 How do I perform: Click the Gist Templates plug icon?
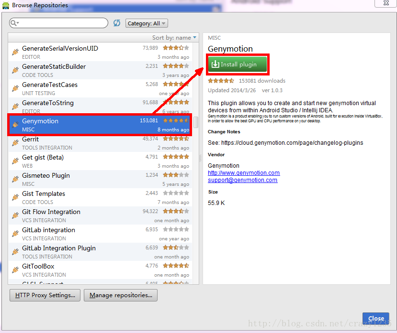point(15,197)
